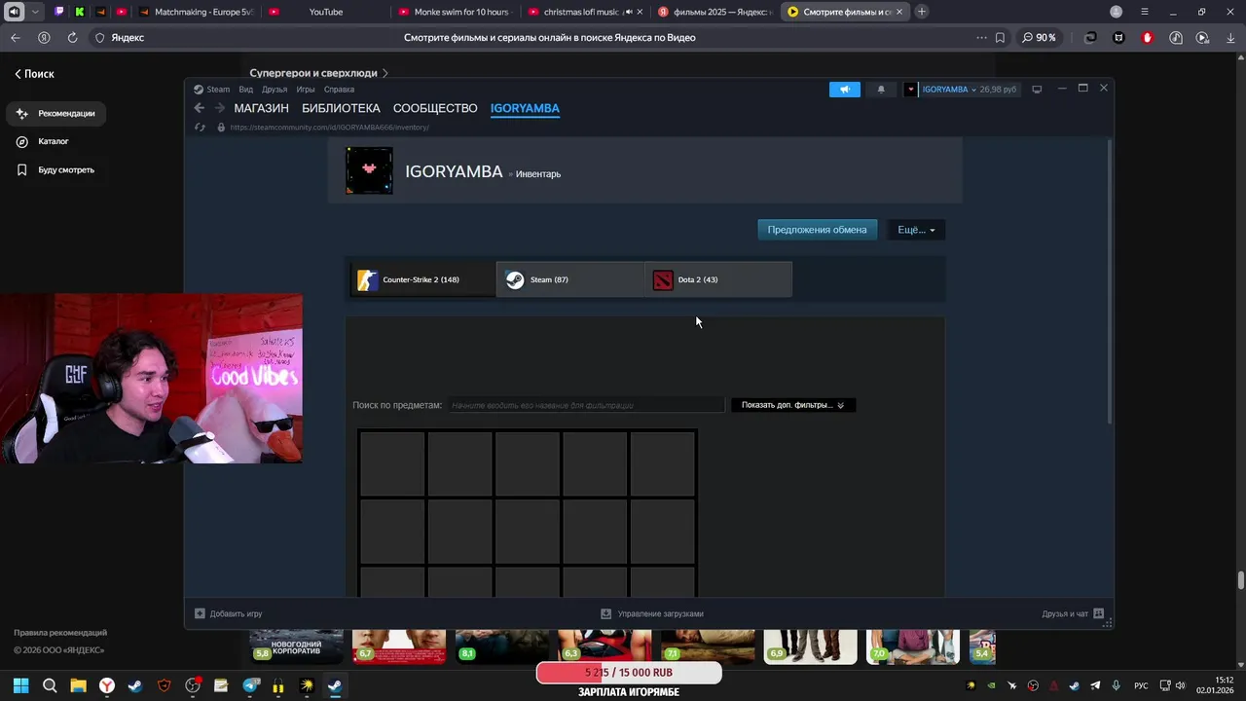Select Steam (87) inventory
1246x701 pixels.
tap(569, 279)
